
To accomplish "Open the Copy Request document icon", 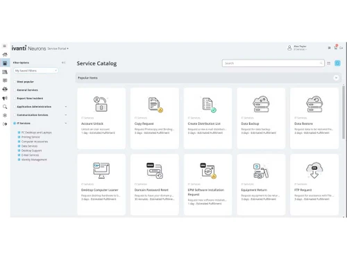I will (155, 105).
